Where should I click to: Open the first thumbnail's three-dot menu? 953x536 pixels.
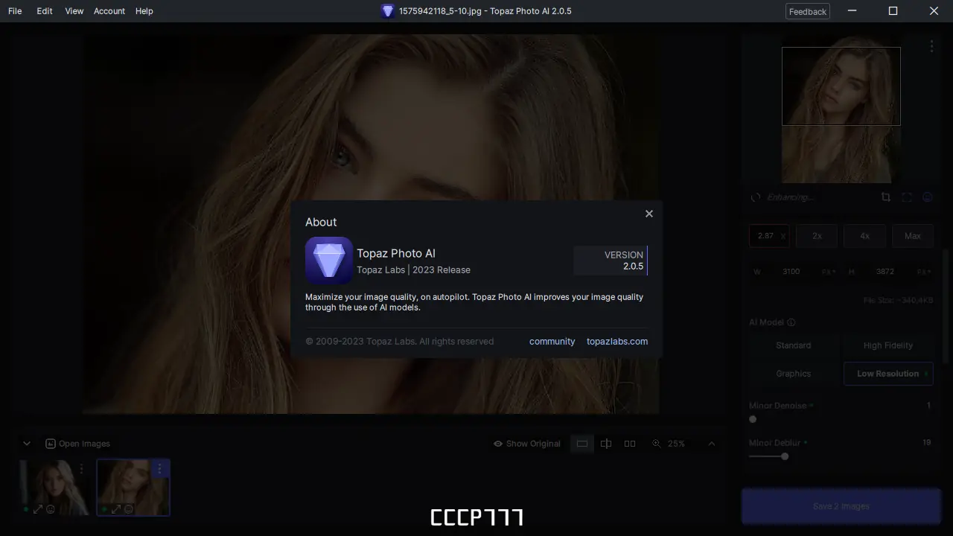(x=82, y=469)
